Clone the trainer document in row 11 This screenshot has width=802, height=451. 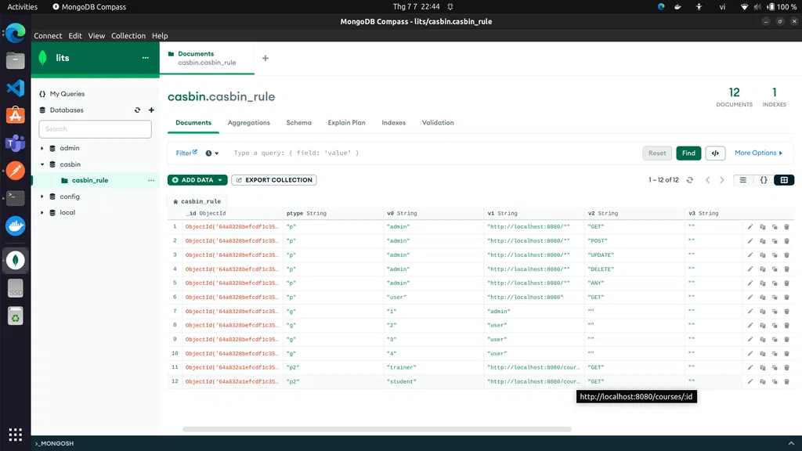coord(775,368)
